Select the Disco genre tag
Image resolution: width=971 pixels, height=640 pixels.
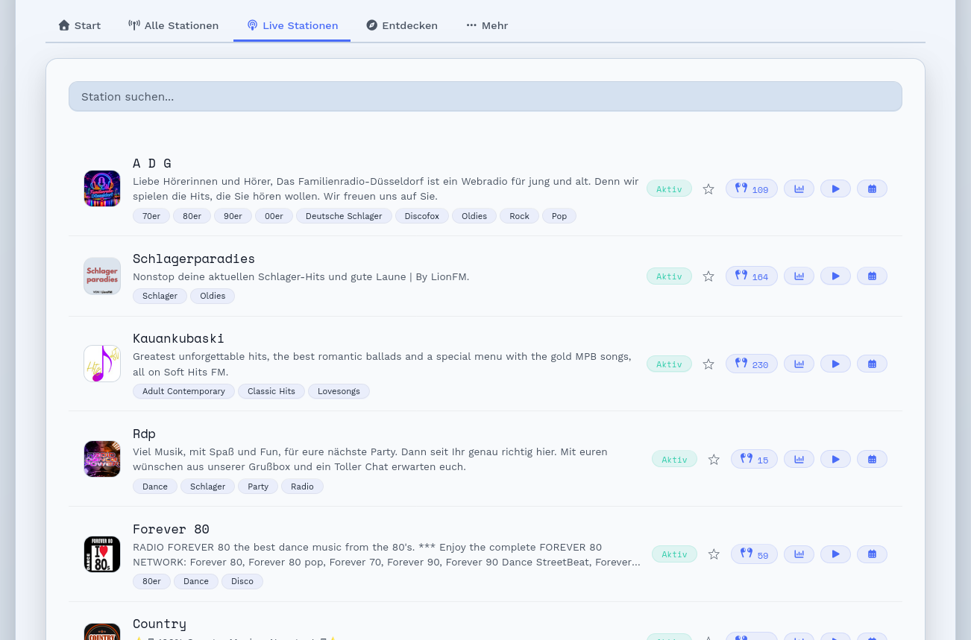(x=242, y=581)
